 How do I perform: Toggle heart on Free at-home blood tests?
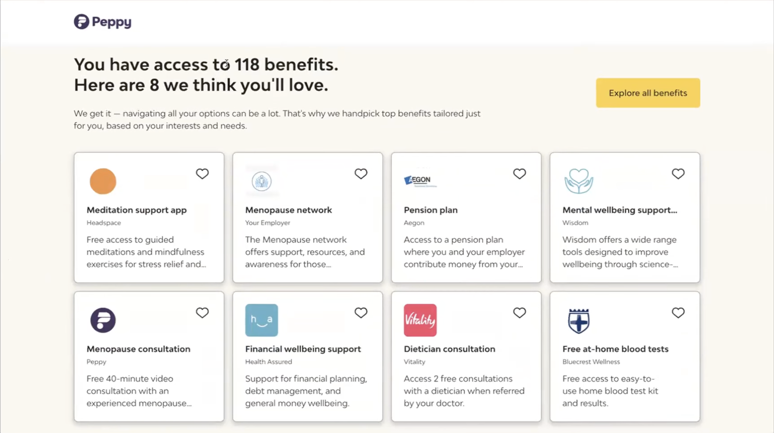[678, 313]
